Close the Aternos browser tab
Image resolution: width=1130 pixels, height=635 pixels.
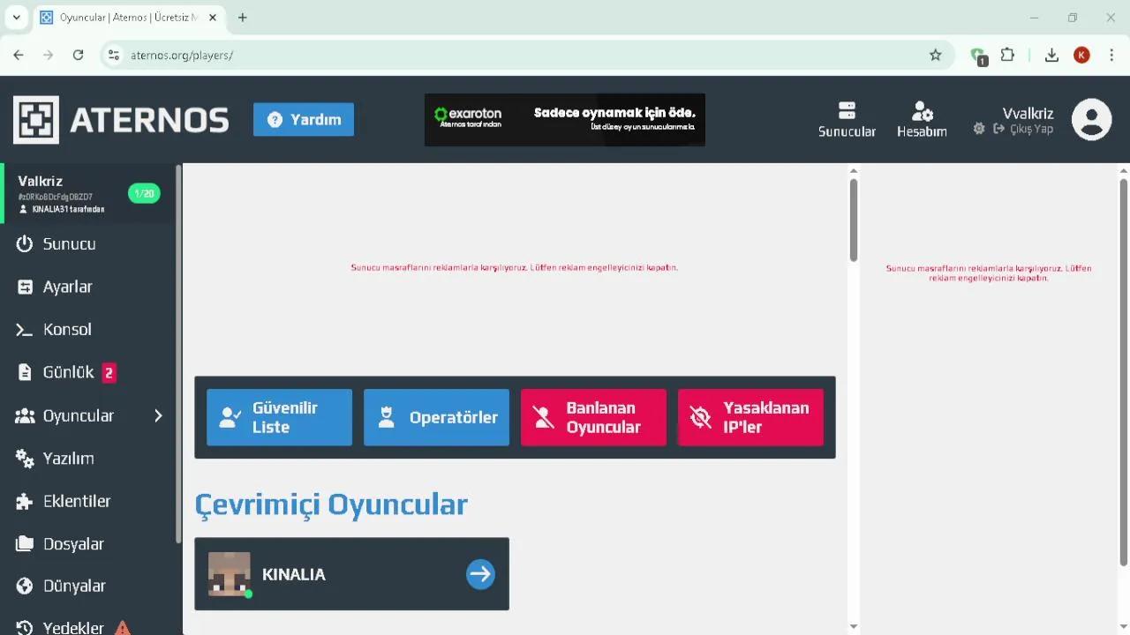212,18
